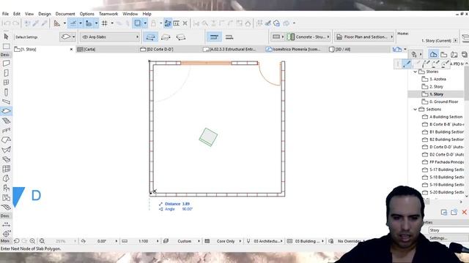This screenshot has height=263, width=469.
Task: Select the Zone tool in toolbox
Action: (6, 197)
